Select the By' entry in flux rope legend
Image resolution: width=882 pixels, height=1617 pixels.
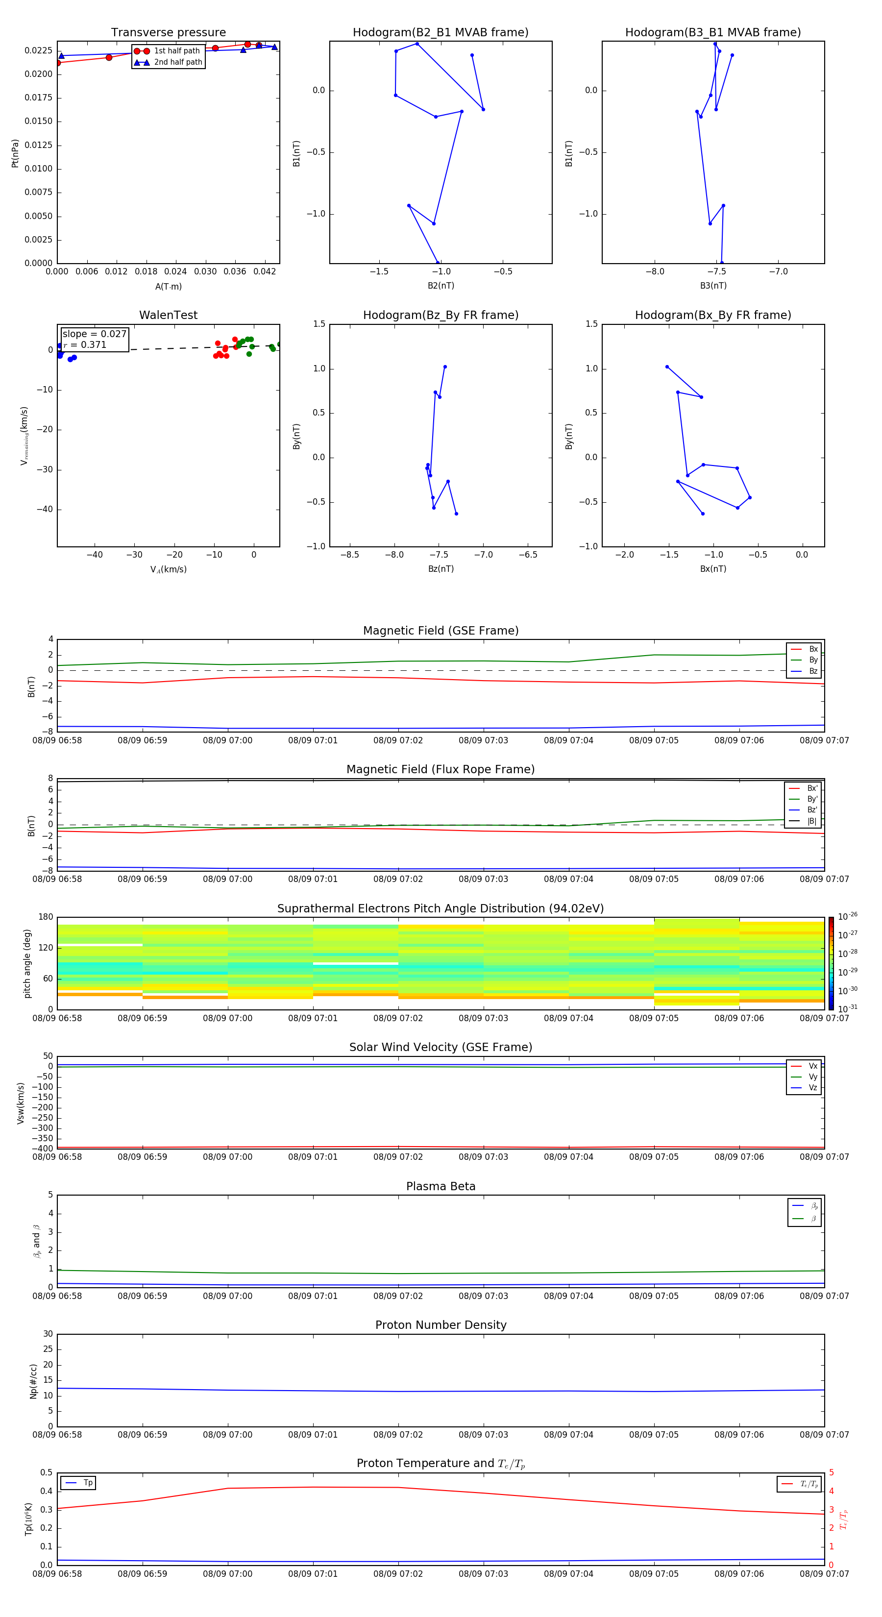coord(803,799)
